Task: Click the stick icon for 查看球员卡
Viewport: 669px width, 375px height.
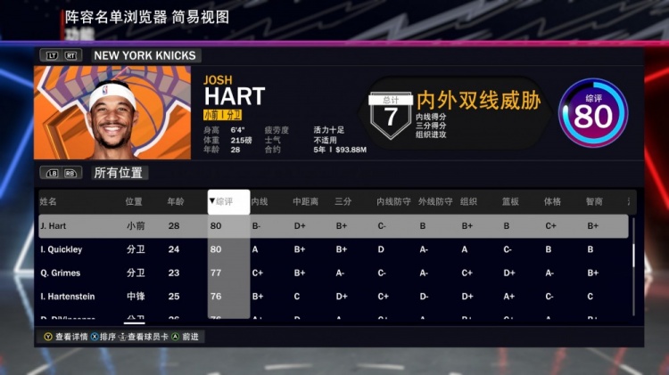Action: click(122, 337)
